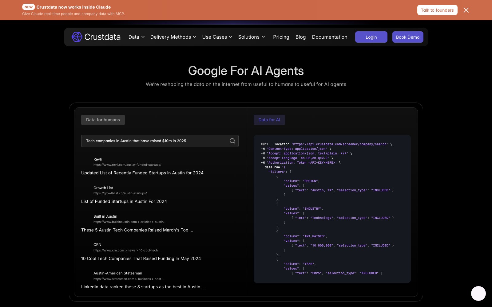Expand the Delivery Methods dropdown
This screenshot has height=307, width=492.
tap(173, 37)
